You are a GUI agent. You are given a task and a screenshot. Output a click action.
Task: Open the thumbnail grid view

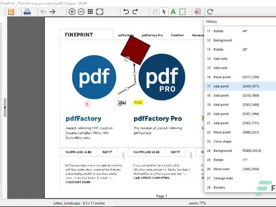coord(90,12)
